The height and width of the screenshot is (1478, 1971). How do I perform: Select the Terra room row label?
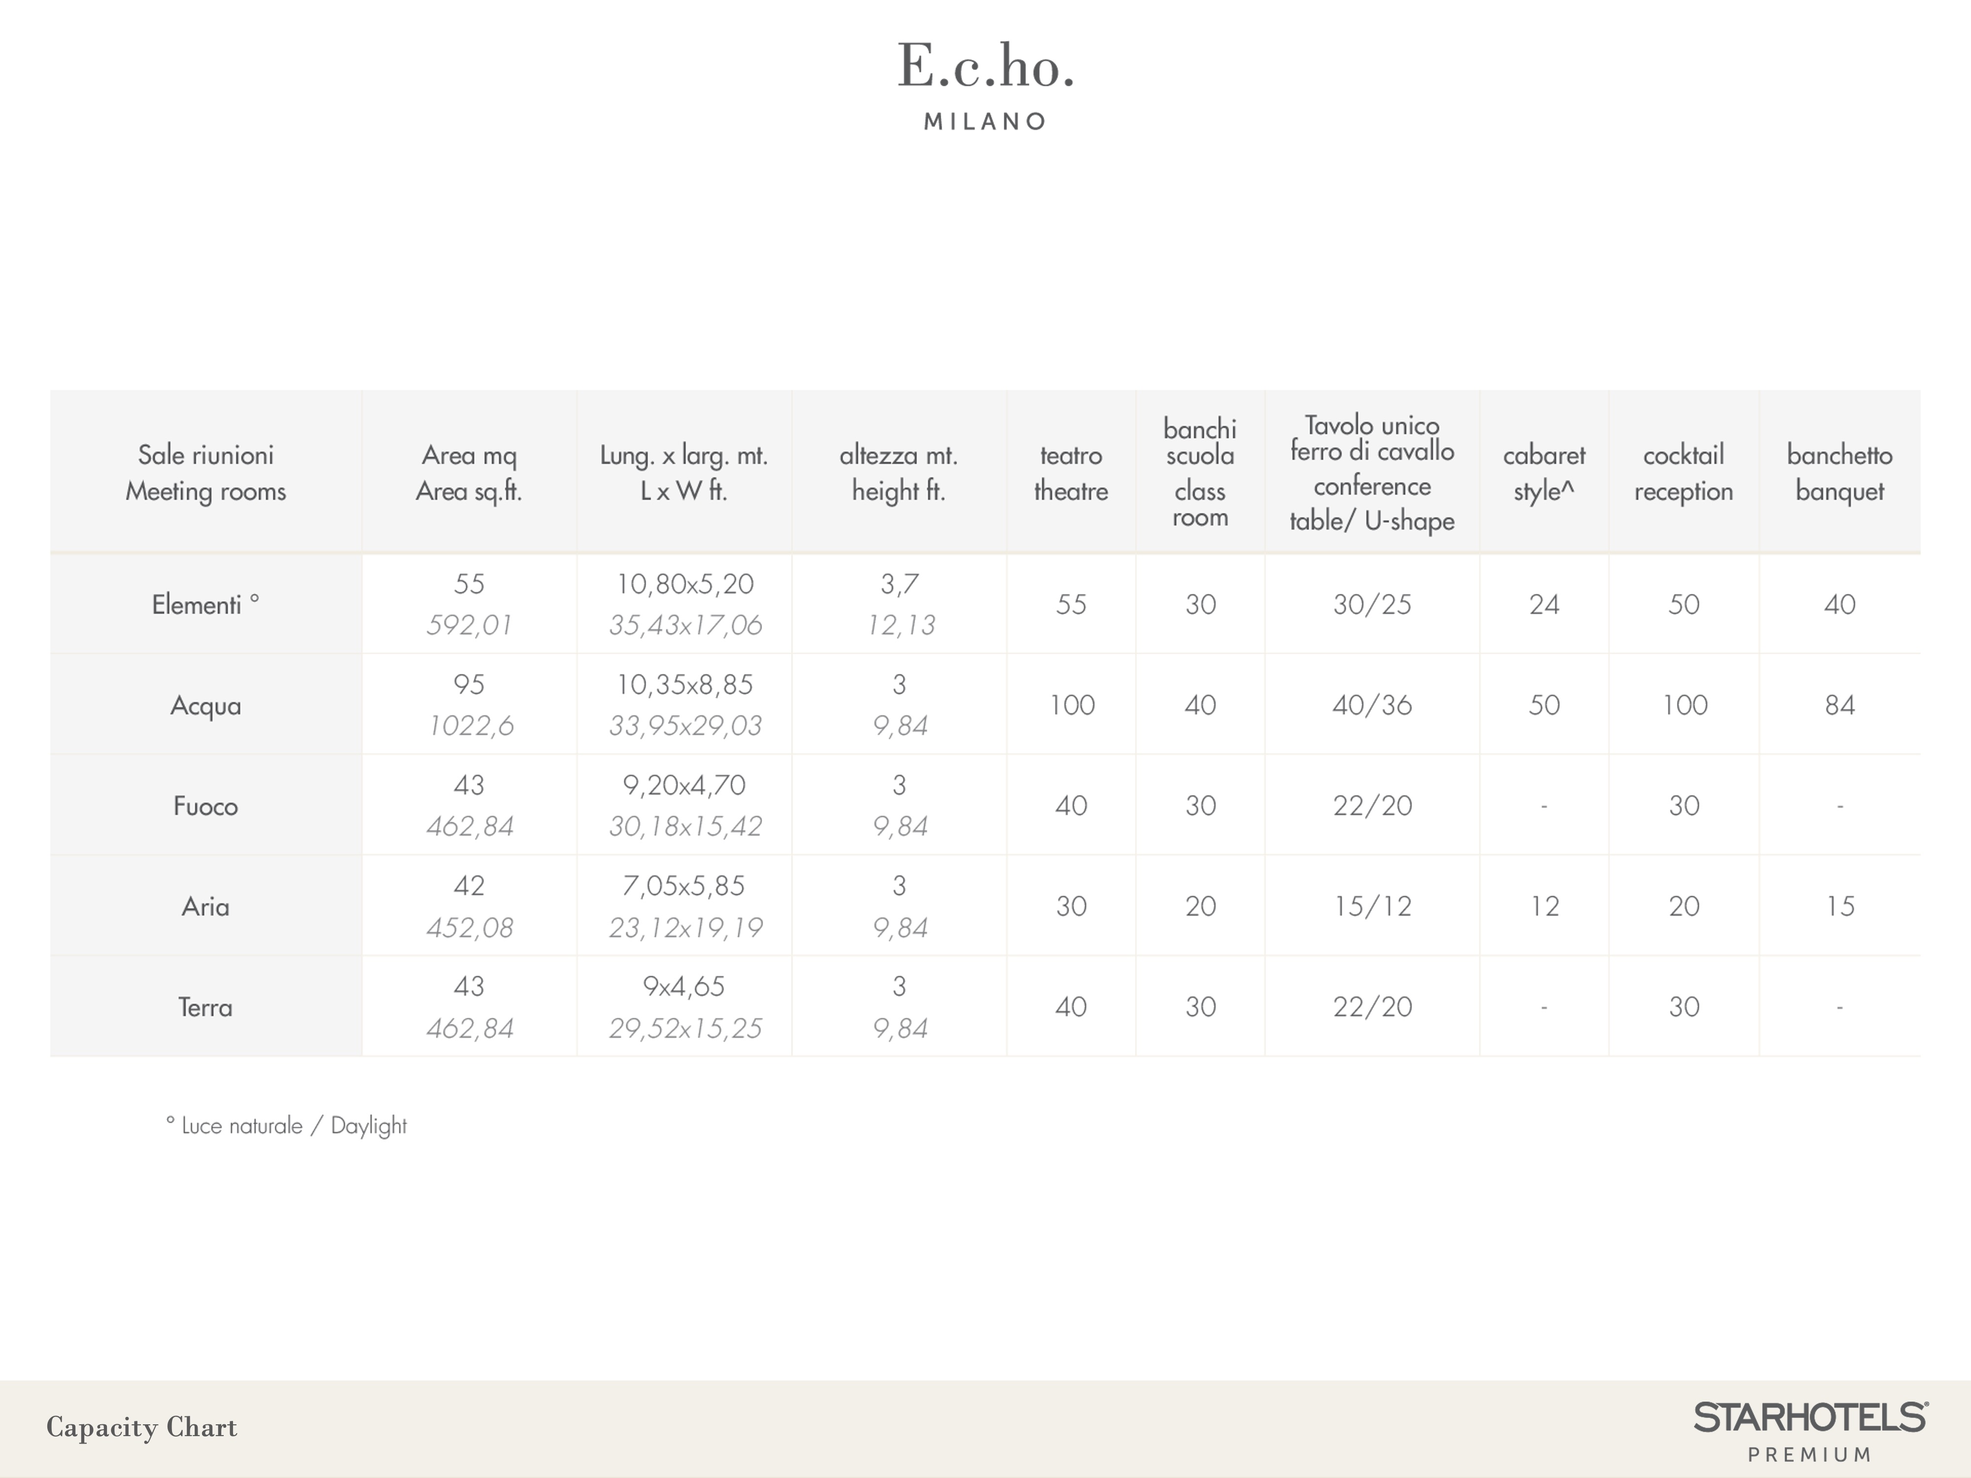click(206, 1008)
